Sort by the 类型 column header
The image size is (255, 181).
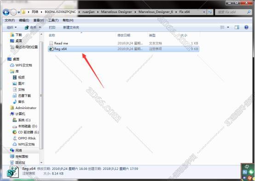152,35
